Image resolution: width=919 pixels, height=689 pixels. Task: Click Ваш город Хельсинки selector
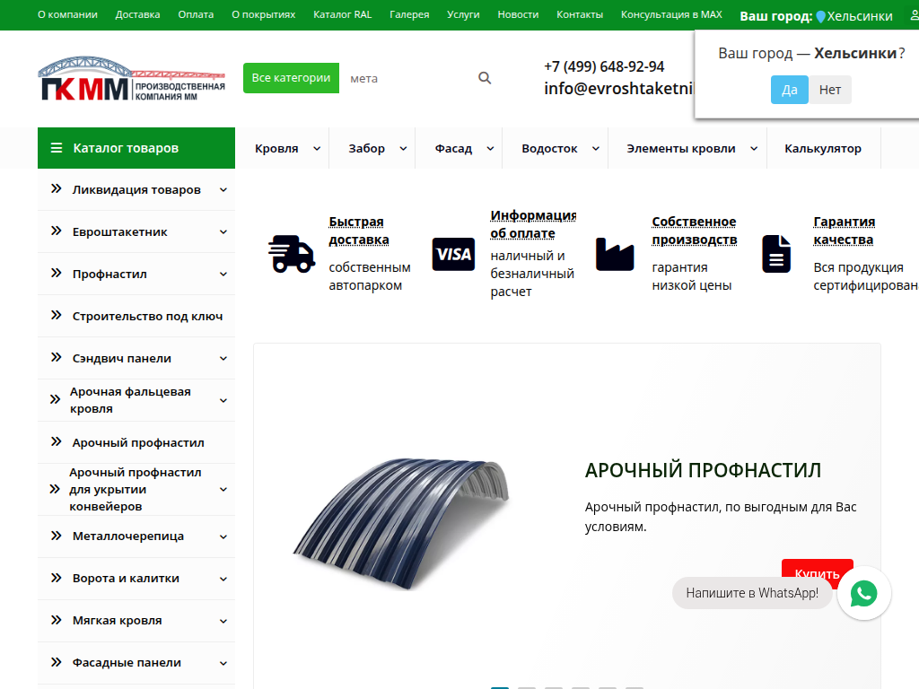coord(816,16)
